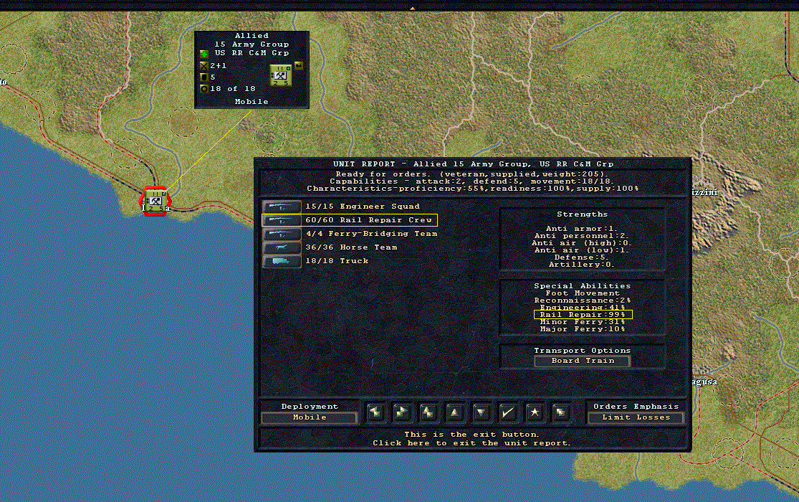Click the Ferry-Bridging Team equipment icon

(x=282, y=235)
